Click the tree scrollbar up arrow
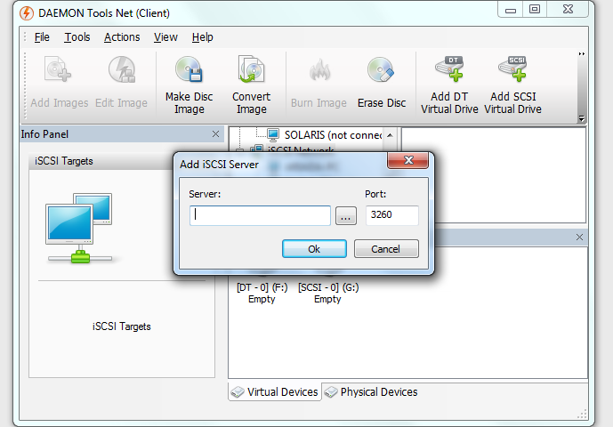Image resolution: width=613 pixels, height=427 pixels. [390, 135]
